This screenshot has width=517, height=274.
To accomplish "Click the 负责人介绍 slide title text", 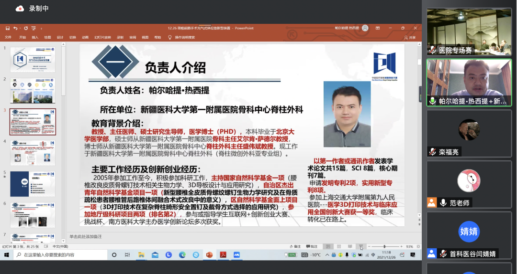I will pyautogui.click(x=175, y=68).
